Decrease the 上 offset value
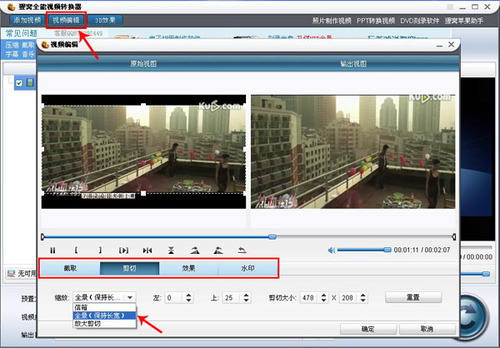This screenshot has height=348, width=500. coord(246,301)
